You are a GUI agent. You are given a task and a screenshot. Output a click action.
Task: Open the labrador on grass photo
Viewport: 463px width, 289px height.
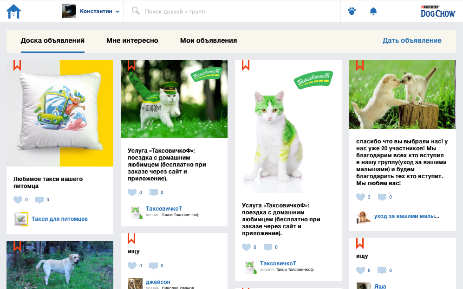[60, 265]
